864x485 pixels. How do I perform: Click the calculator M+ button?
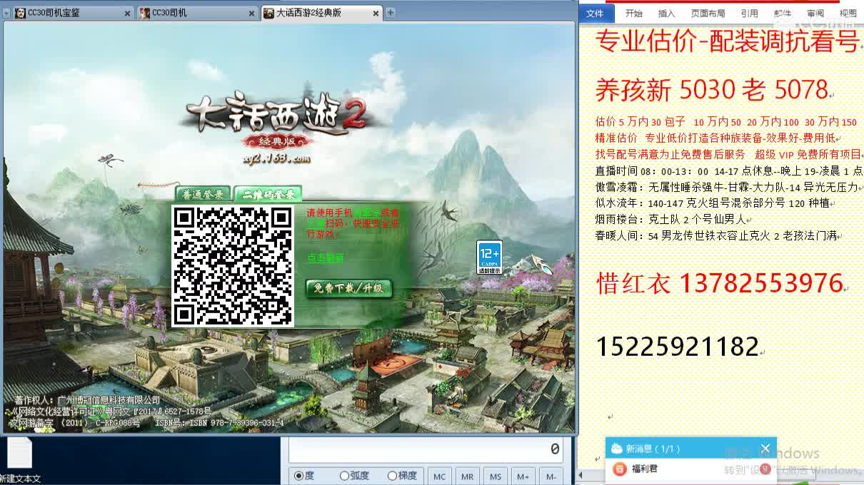tap(523, 476)
